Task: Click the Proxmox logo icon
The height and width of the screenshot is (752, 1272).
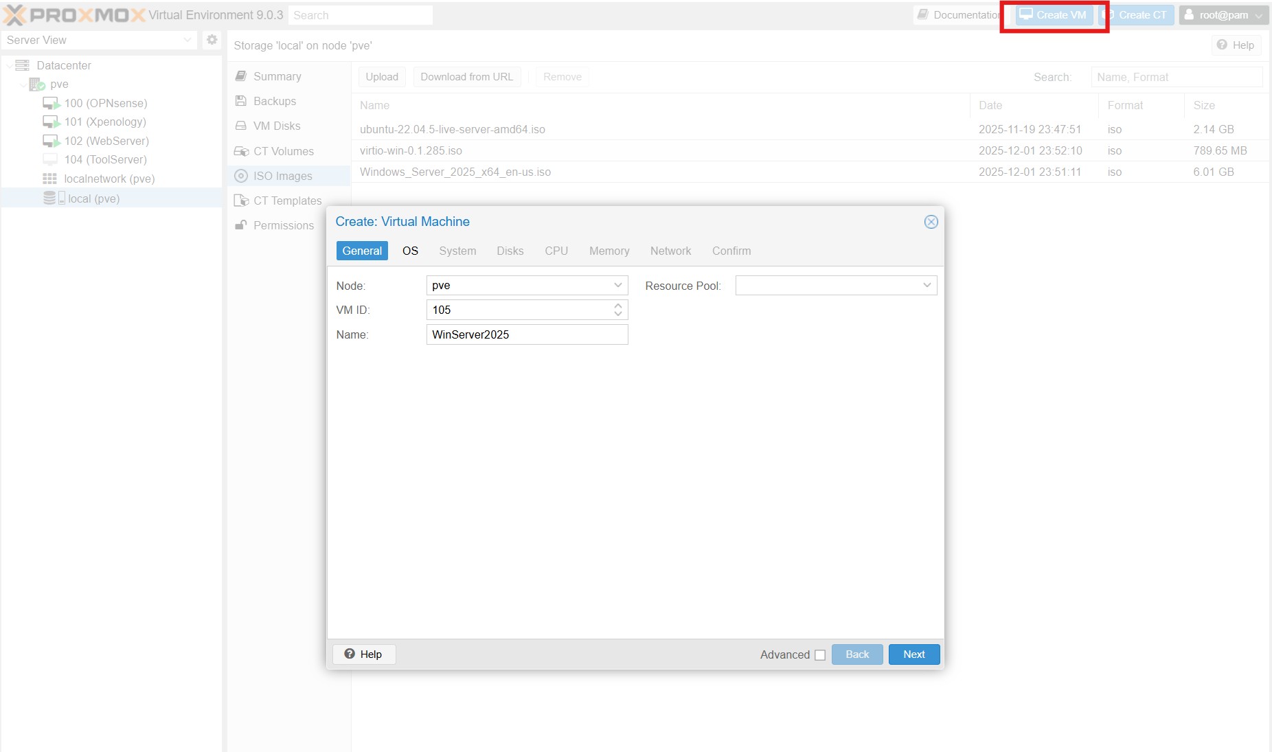Action: point(15,15)
